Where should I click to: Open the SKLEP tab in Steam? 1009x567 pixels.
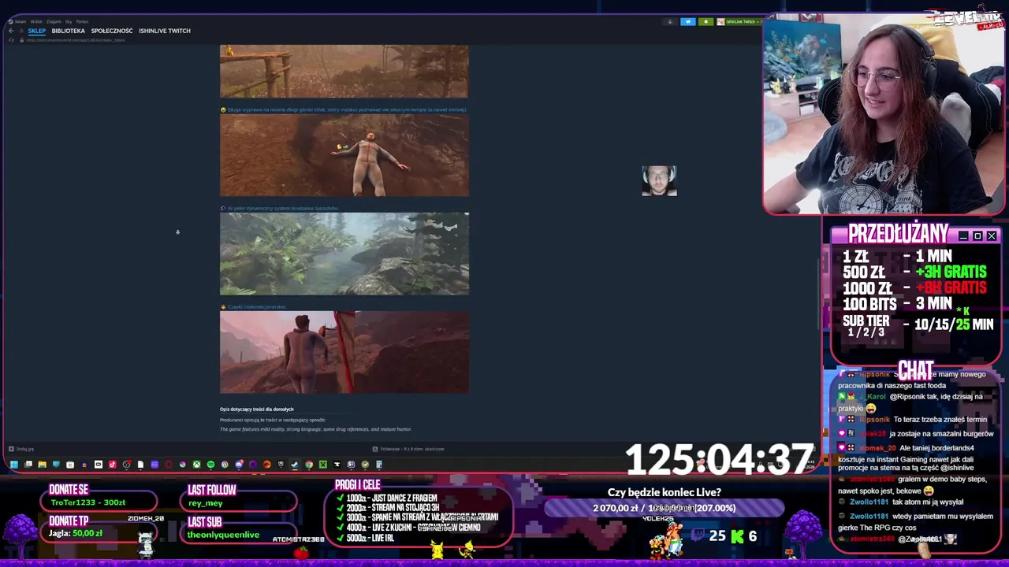37,31
